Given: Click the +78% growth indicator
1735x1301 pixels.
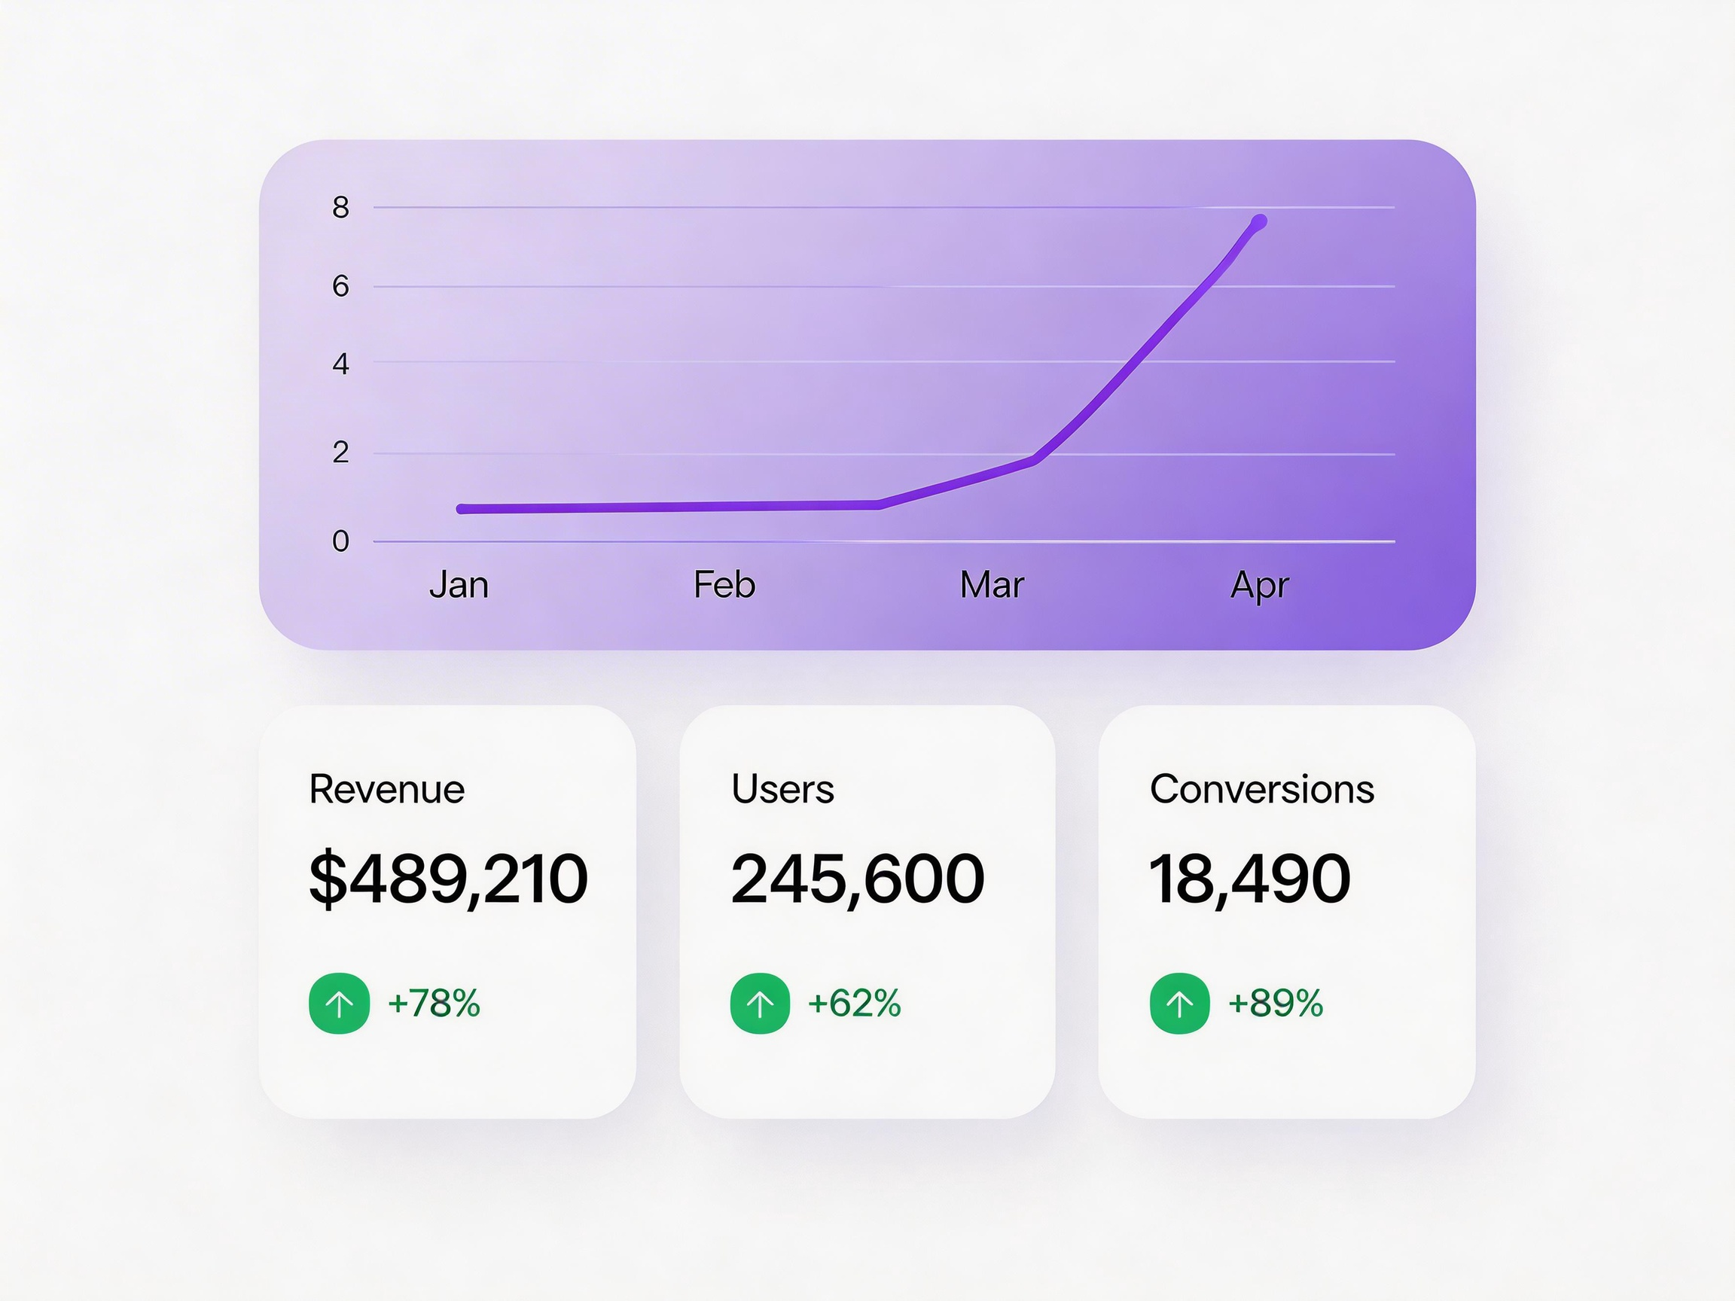Looking at the screenshot, I should 434,1003.
